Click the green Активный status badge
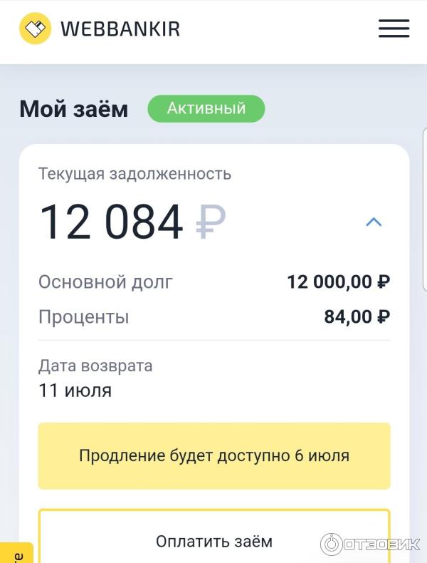Image resolution: width=427 pixels, height=563 pixels. (206, 108)
